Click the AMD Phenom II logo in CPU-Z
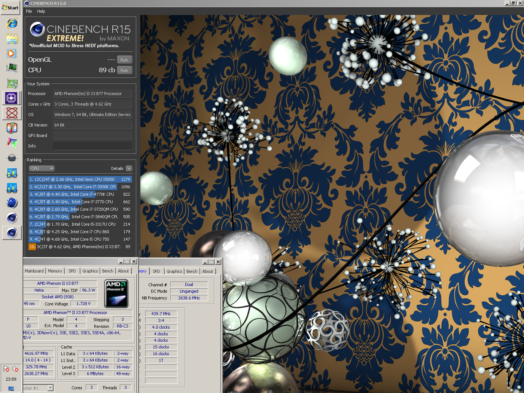The height and width of the screenshot is (393, 524). pyautogui.click(x=116, y=294)
